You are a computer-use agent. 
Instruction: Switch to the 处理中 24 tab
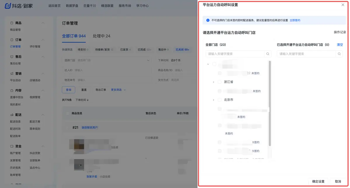[101, 36]
